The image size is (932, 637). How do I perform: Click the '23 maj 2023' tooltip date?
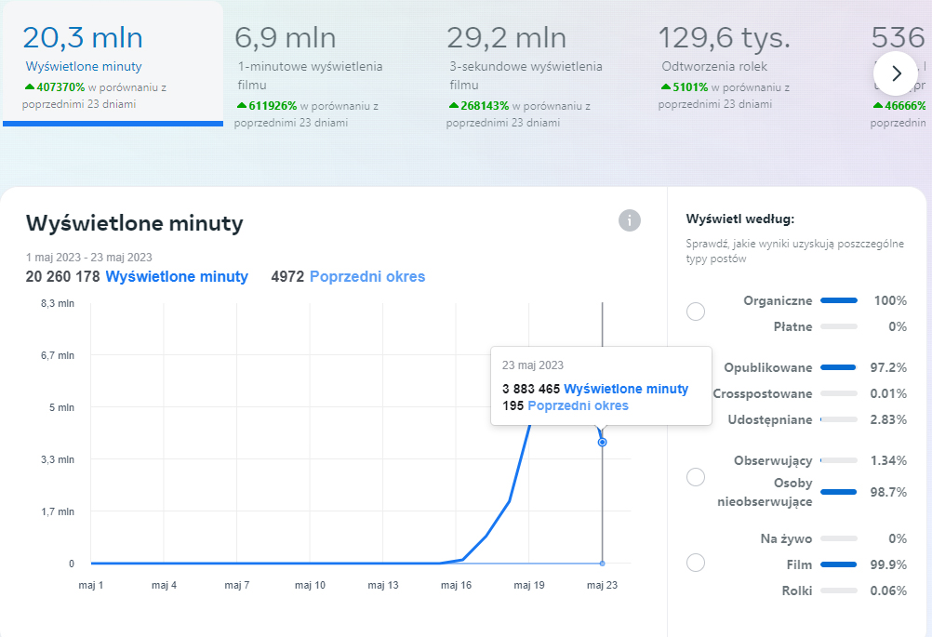[533, 365]
